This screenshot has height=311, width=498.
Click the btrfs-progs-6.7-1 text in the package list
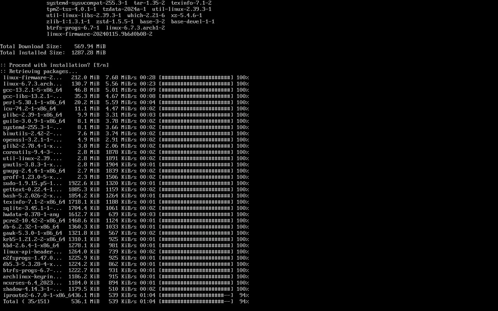[x=73, y=28]
